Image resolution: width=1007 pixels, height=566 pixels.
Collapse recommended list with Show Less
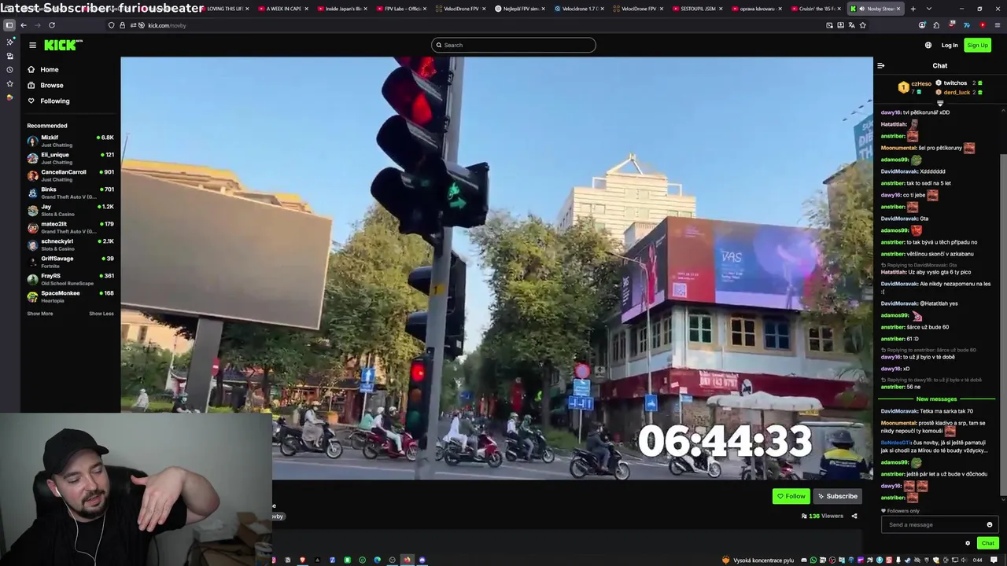pos(101,314)
